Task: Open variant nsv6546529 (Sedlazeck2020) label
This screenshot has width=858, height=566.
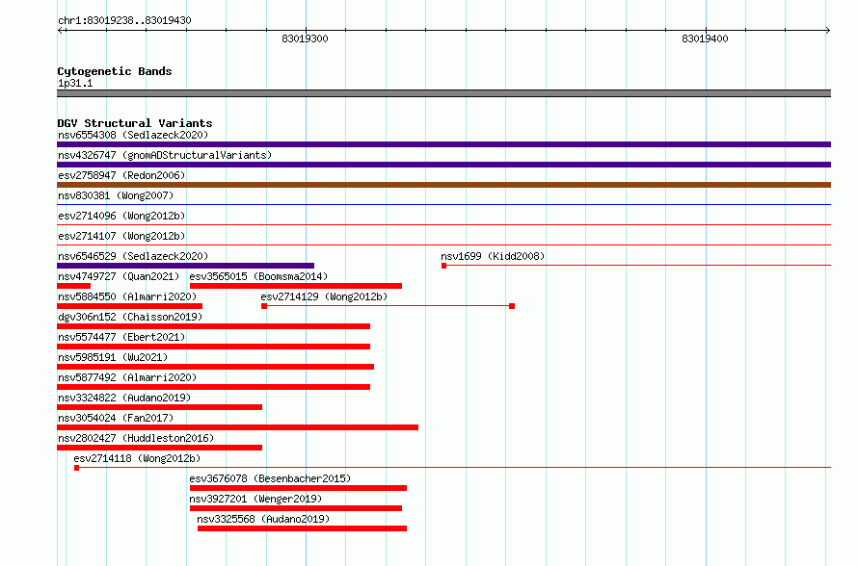Action: [133, 256]
